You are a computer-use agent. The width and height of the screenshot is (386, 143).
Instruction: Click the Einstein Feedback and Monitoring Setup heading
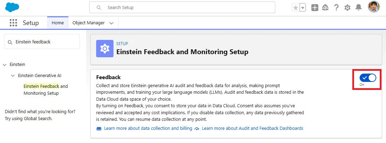183,52
